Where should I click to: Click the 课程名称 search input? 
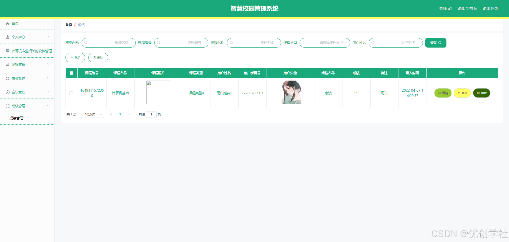(254, 43)
